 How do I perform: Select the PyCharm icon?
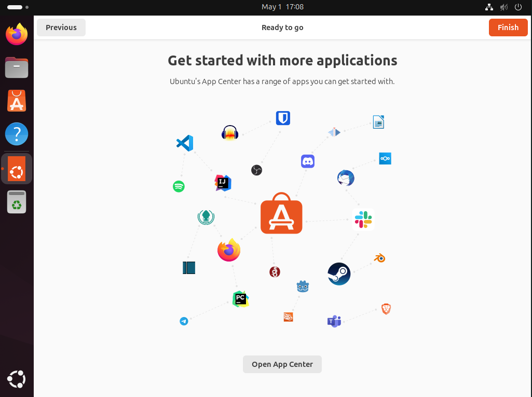[x=240, y=299]
